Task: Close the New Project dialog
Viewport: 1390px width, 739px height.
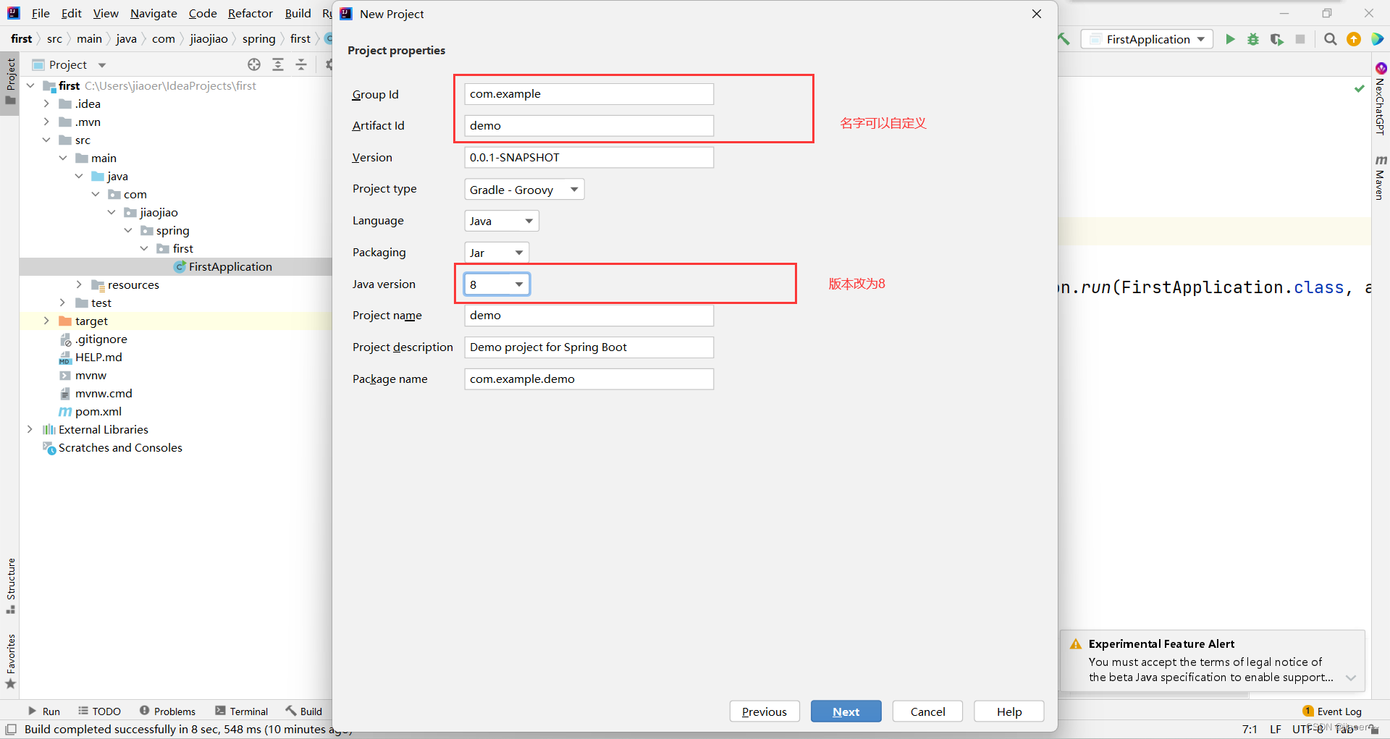Action: pos(1037,14)
